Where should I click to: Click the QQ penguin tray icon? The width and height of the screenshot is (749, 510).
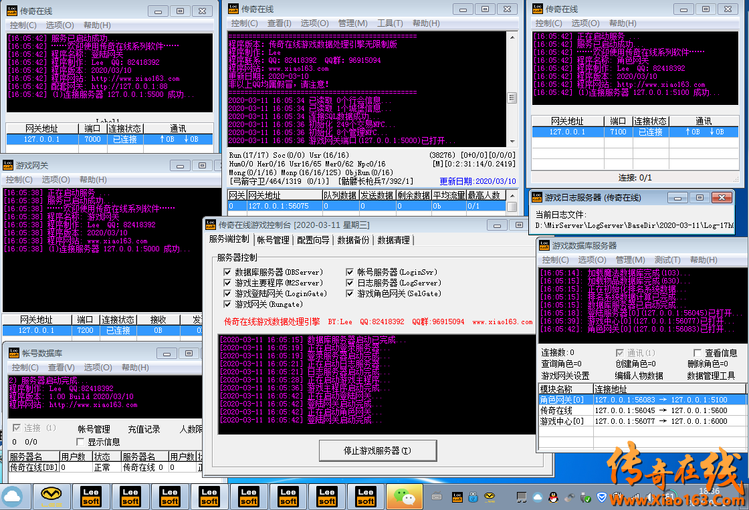pyautogui.click(x=553, y=497)
